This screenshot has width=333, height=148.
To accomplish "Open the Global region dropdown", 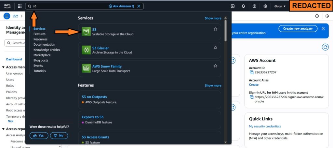I will coord(280,6).
